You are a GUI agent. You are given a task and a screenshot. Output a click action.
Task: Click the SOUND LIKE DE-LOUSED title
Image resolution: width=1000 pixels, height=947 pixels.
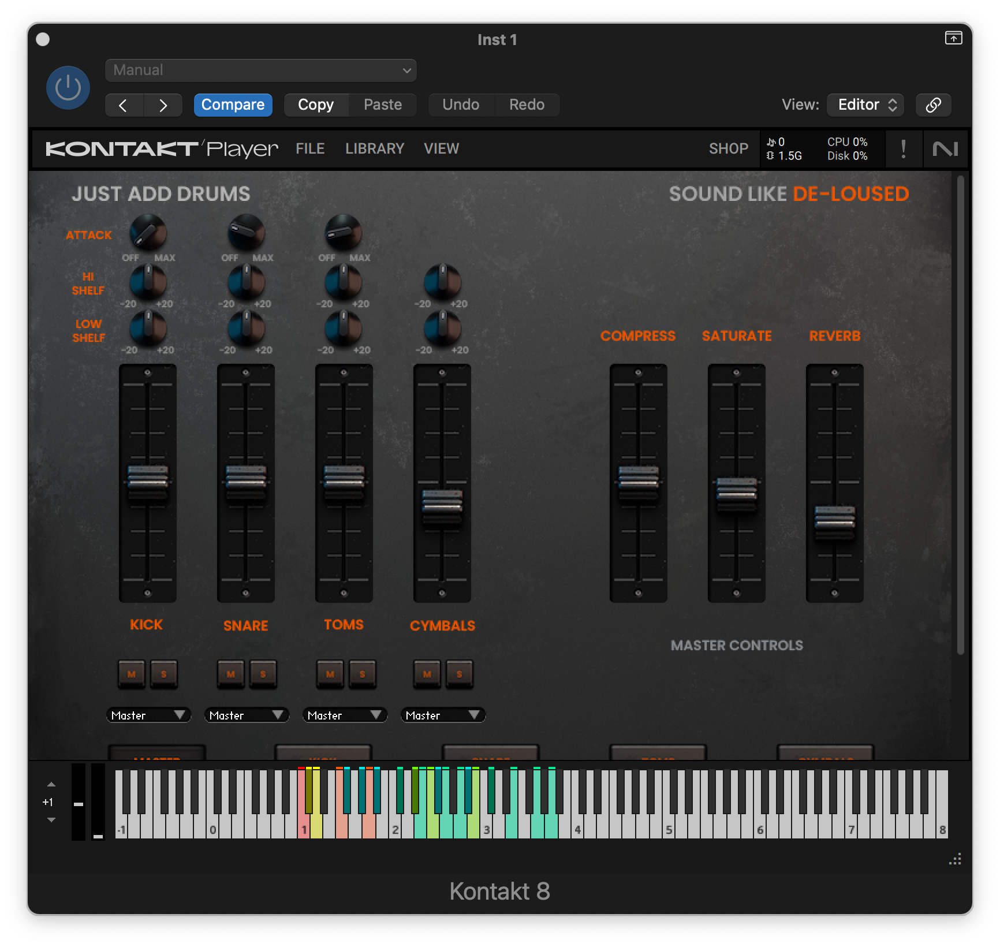[789, 194]
